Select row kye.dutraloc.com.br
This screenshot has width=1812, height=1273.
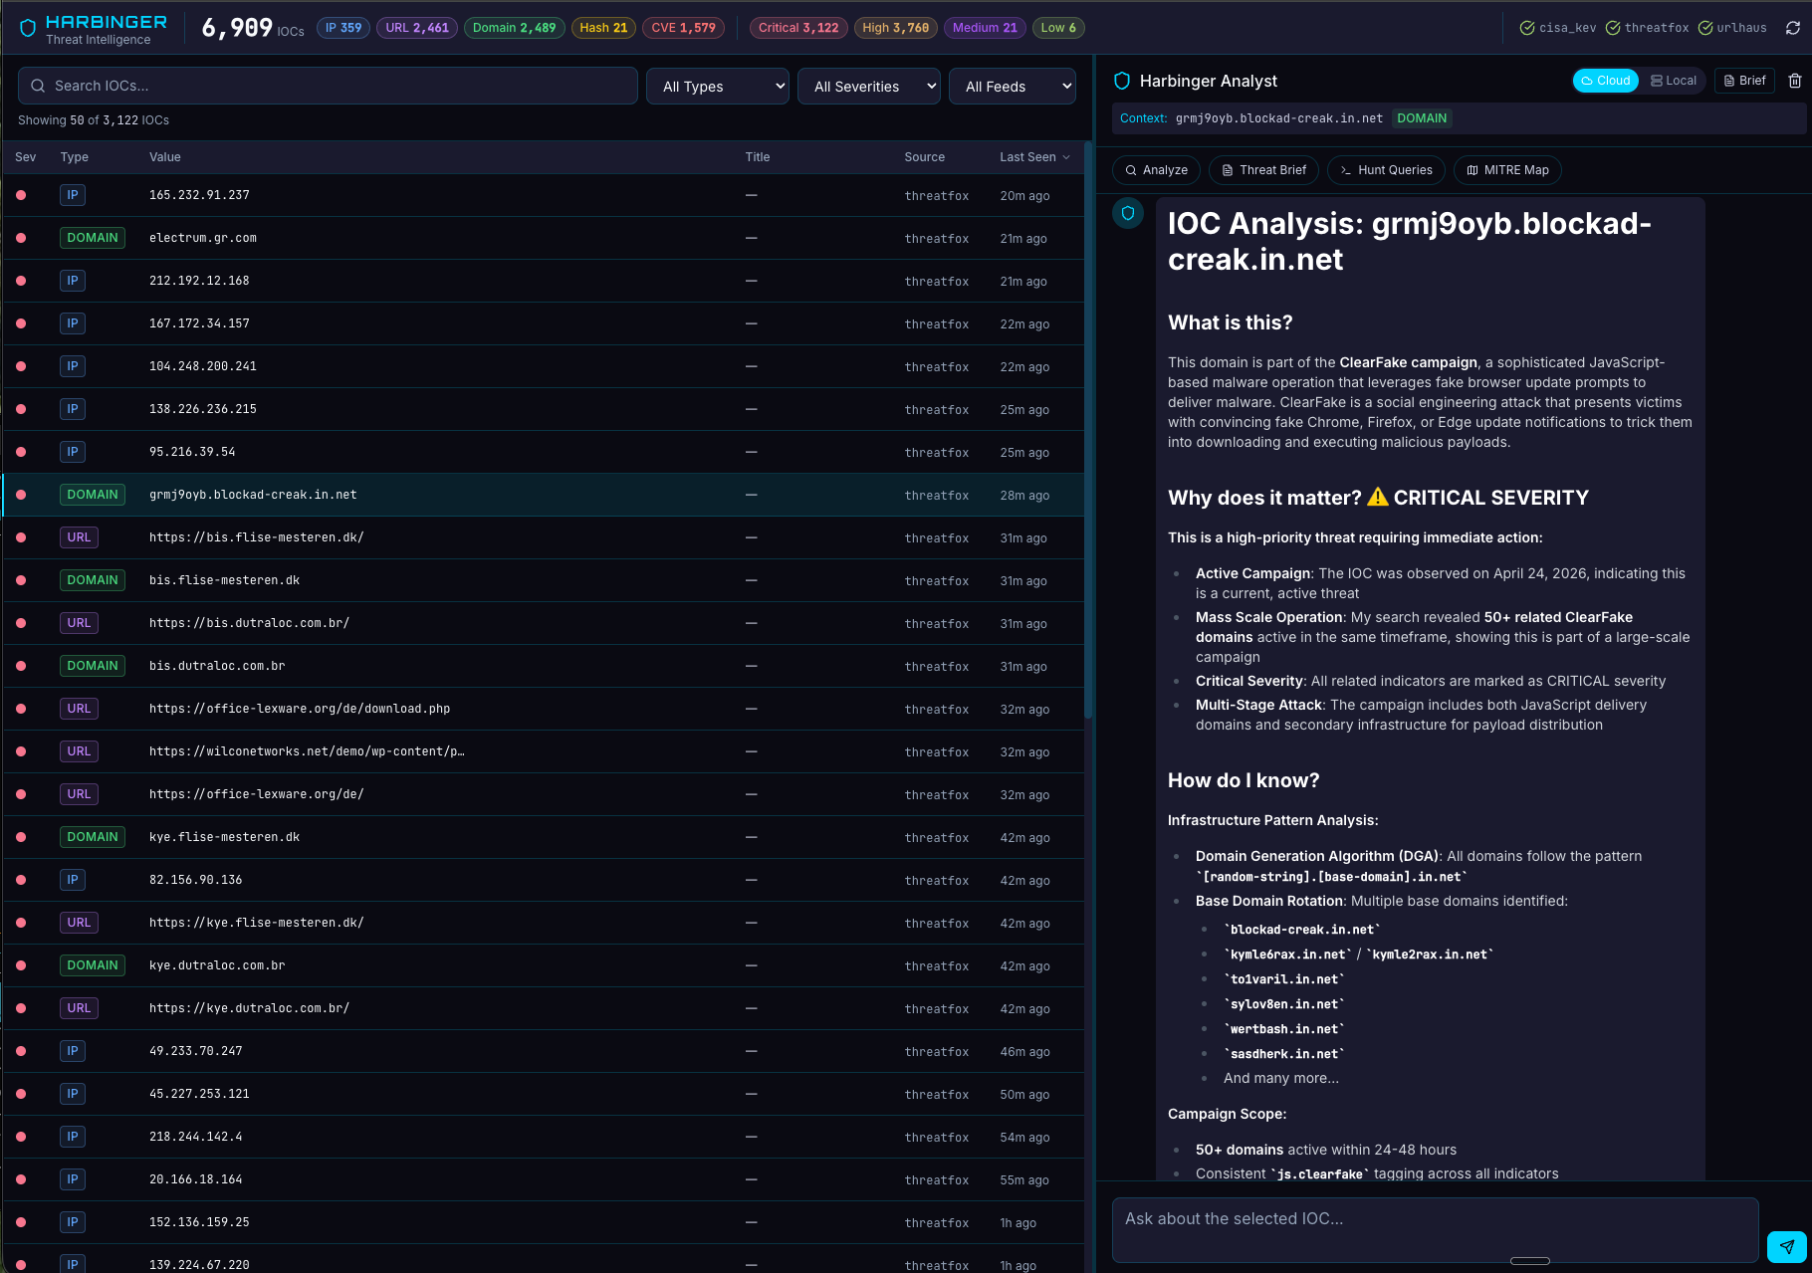544,965
